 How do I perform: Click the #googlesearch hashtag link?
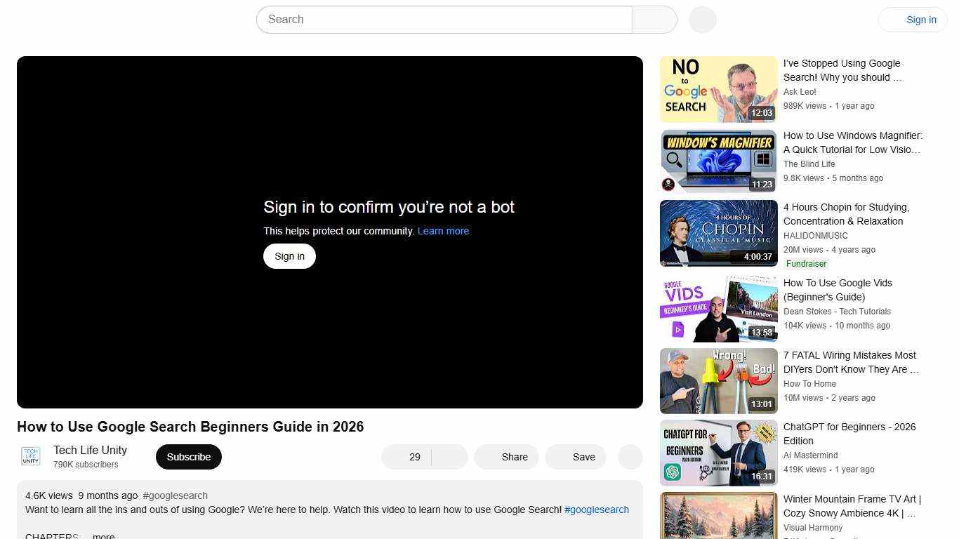tap(596, 510)
